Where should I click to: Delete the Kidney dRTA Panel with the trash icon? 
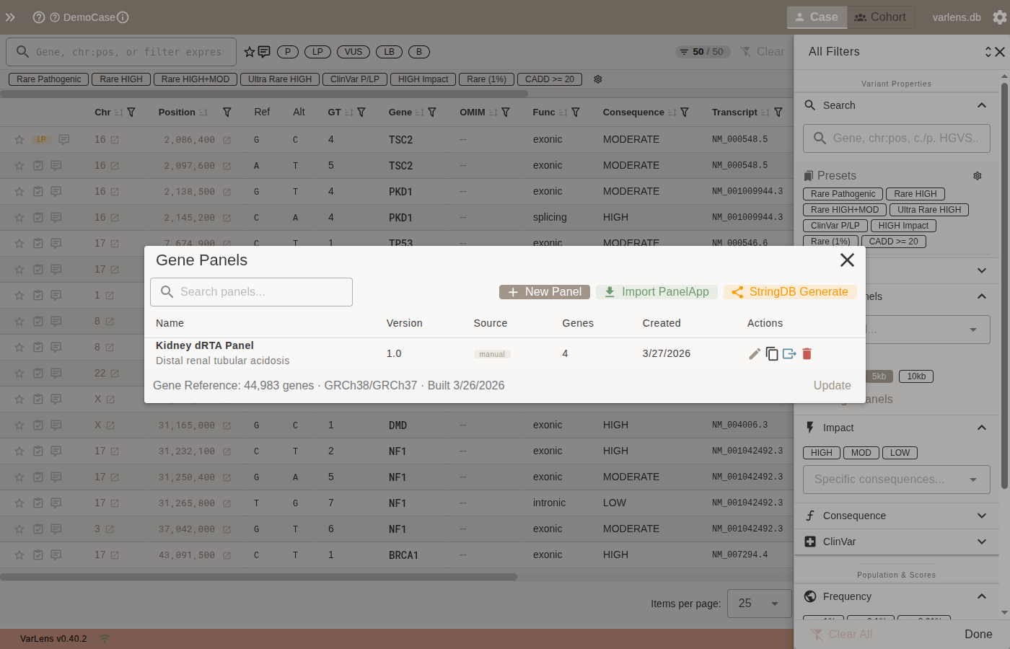pos(807,353)
